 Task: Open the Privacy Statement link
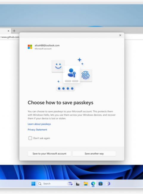(37, 130)
